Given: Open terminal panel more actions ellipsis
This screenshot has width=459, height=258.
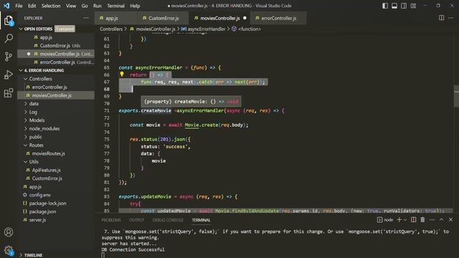Looking at the screenshot, I should [x=432, y=220].
